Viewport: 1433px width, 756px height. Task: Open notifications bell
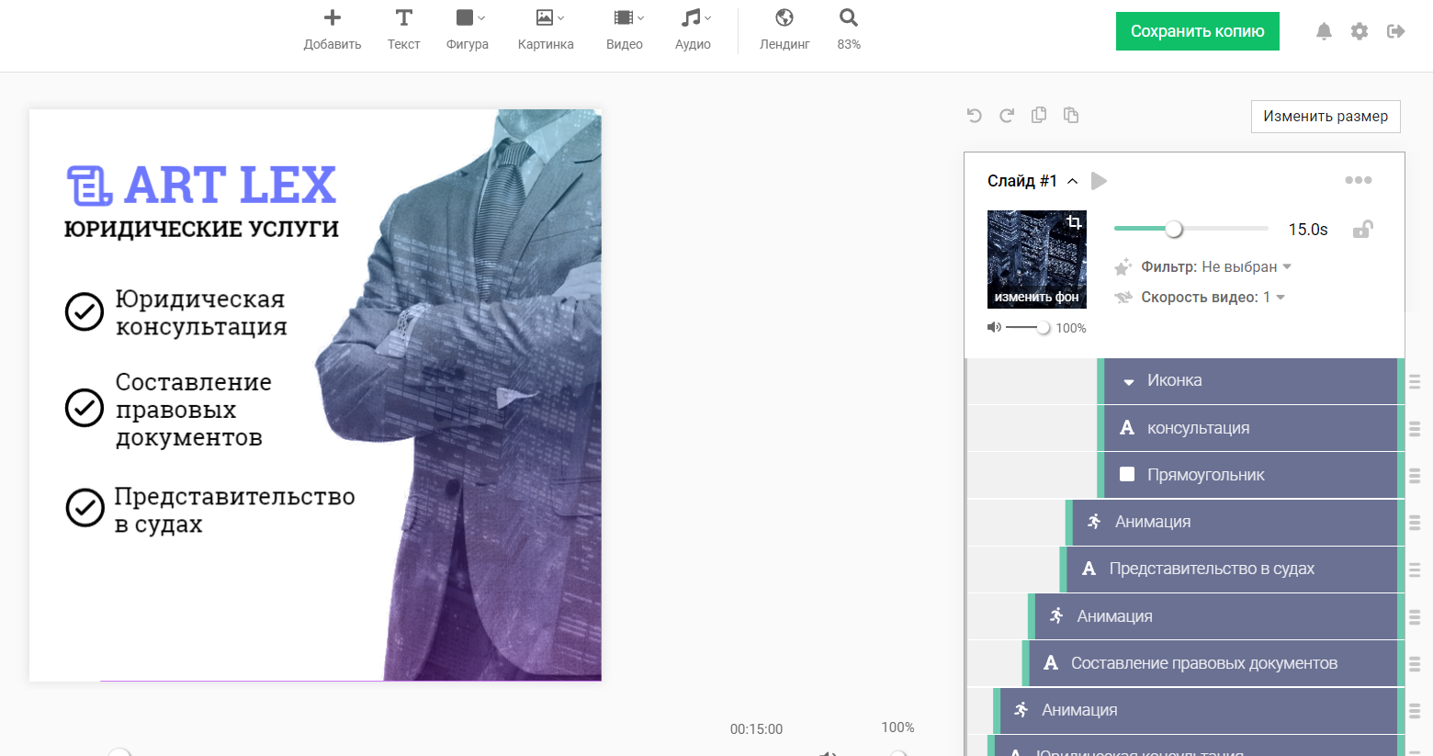pyautogui.click(x=1324, y=31)
